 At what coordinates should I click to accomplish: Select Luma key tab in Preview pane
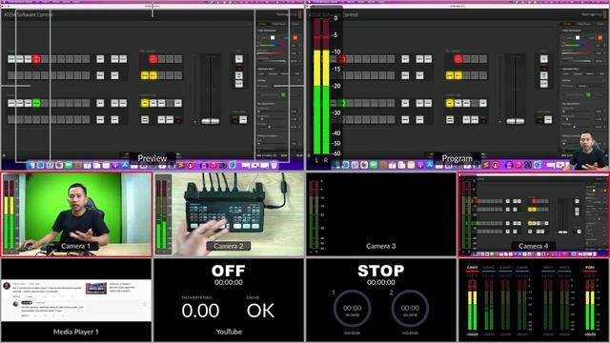(x=260, y=74)
